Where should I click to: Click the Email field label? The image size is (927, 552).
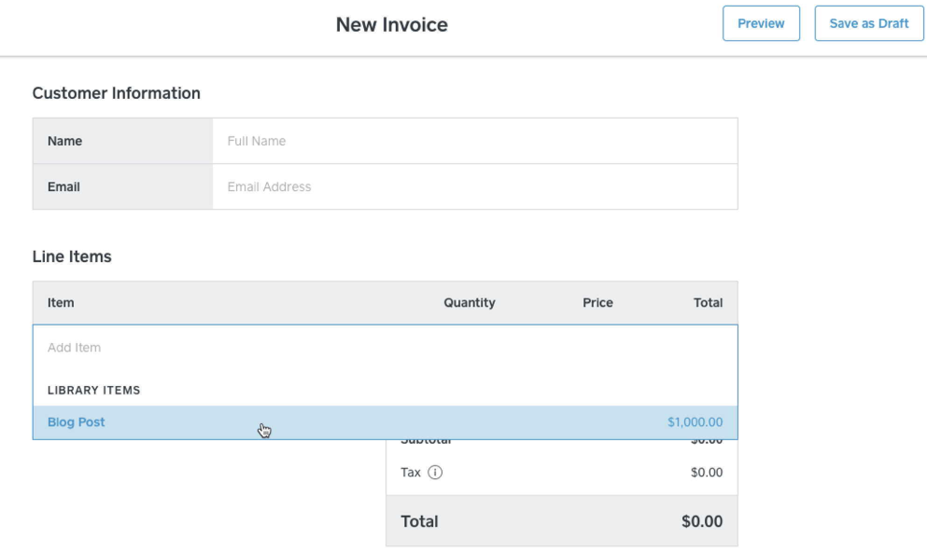(64, 187)
